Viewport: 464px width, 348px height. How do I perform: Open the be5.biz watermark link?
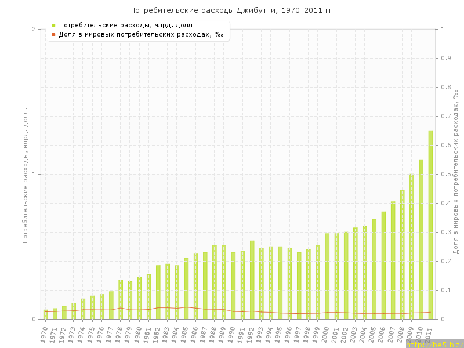pos(434,344)
